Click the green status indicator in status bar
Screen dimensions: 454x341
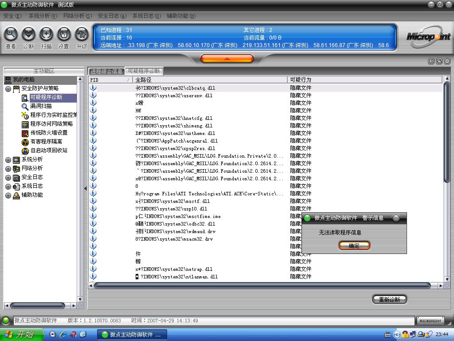[x=5, y=321]
